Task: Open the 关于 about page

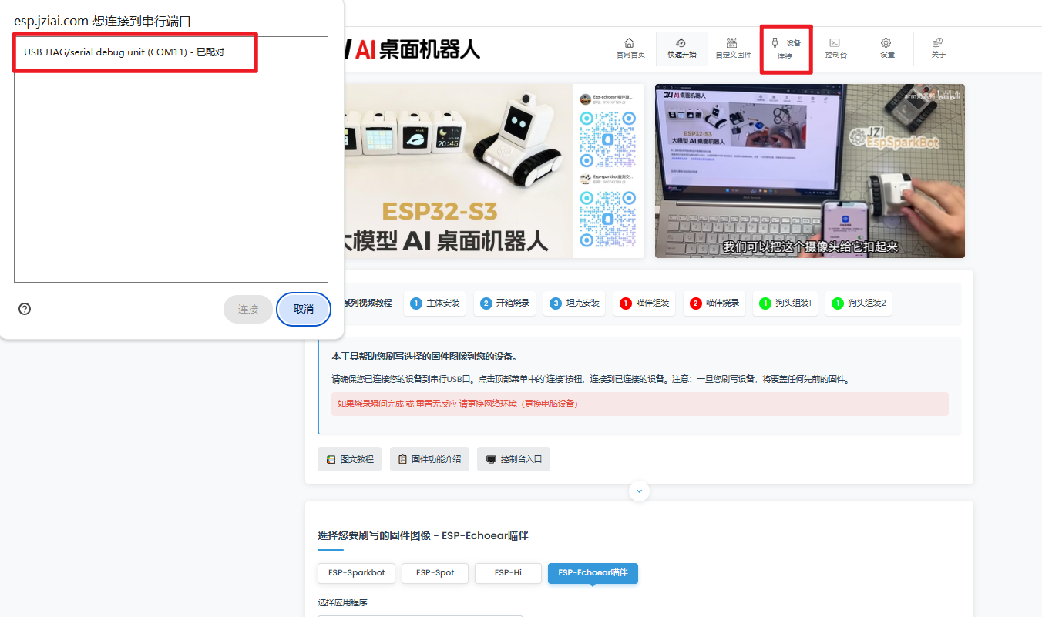Action: pos(938,49)
